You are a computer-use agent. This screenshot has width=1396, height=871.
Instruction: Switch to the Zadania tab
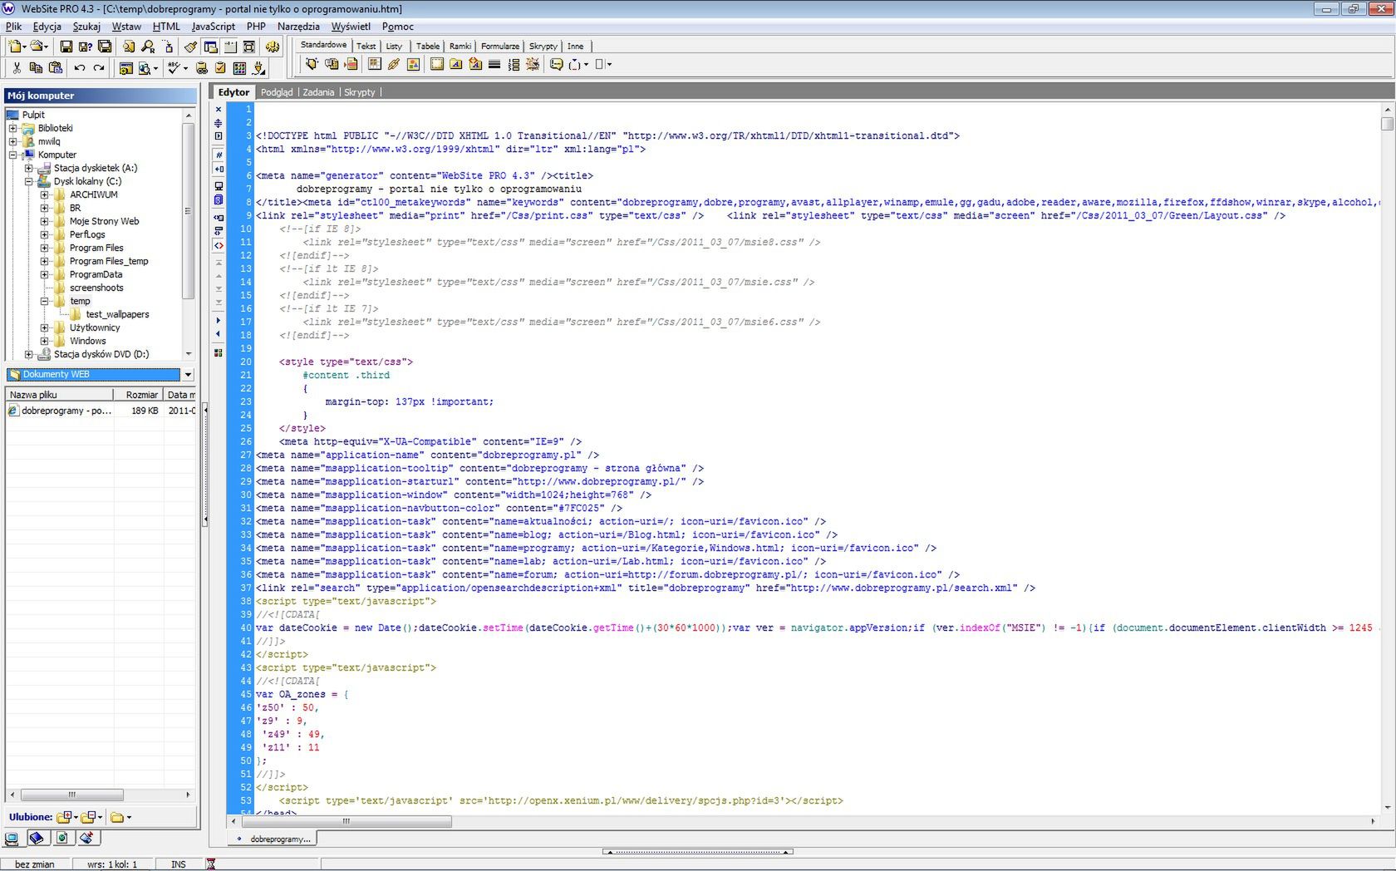pyautogui.click(x=318, y=92)
